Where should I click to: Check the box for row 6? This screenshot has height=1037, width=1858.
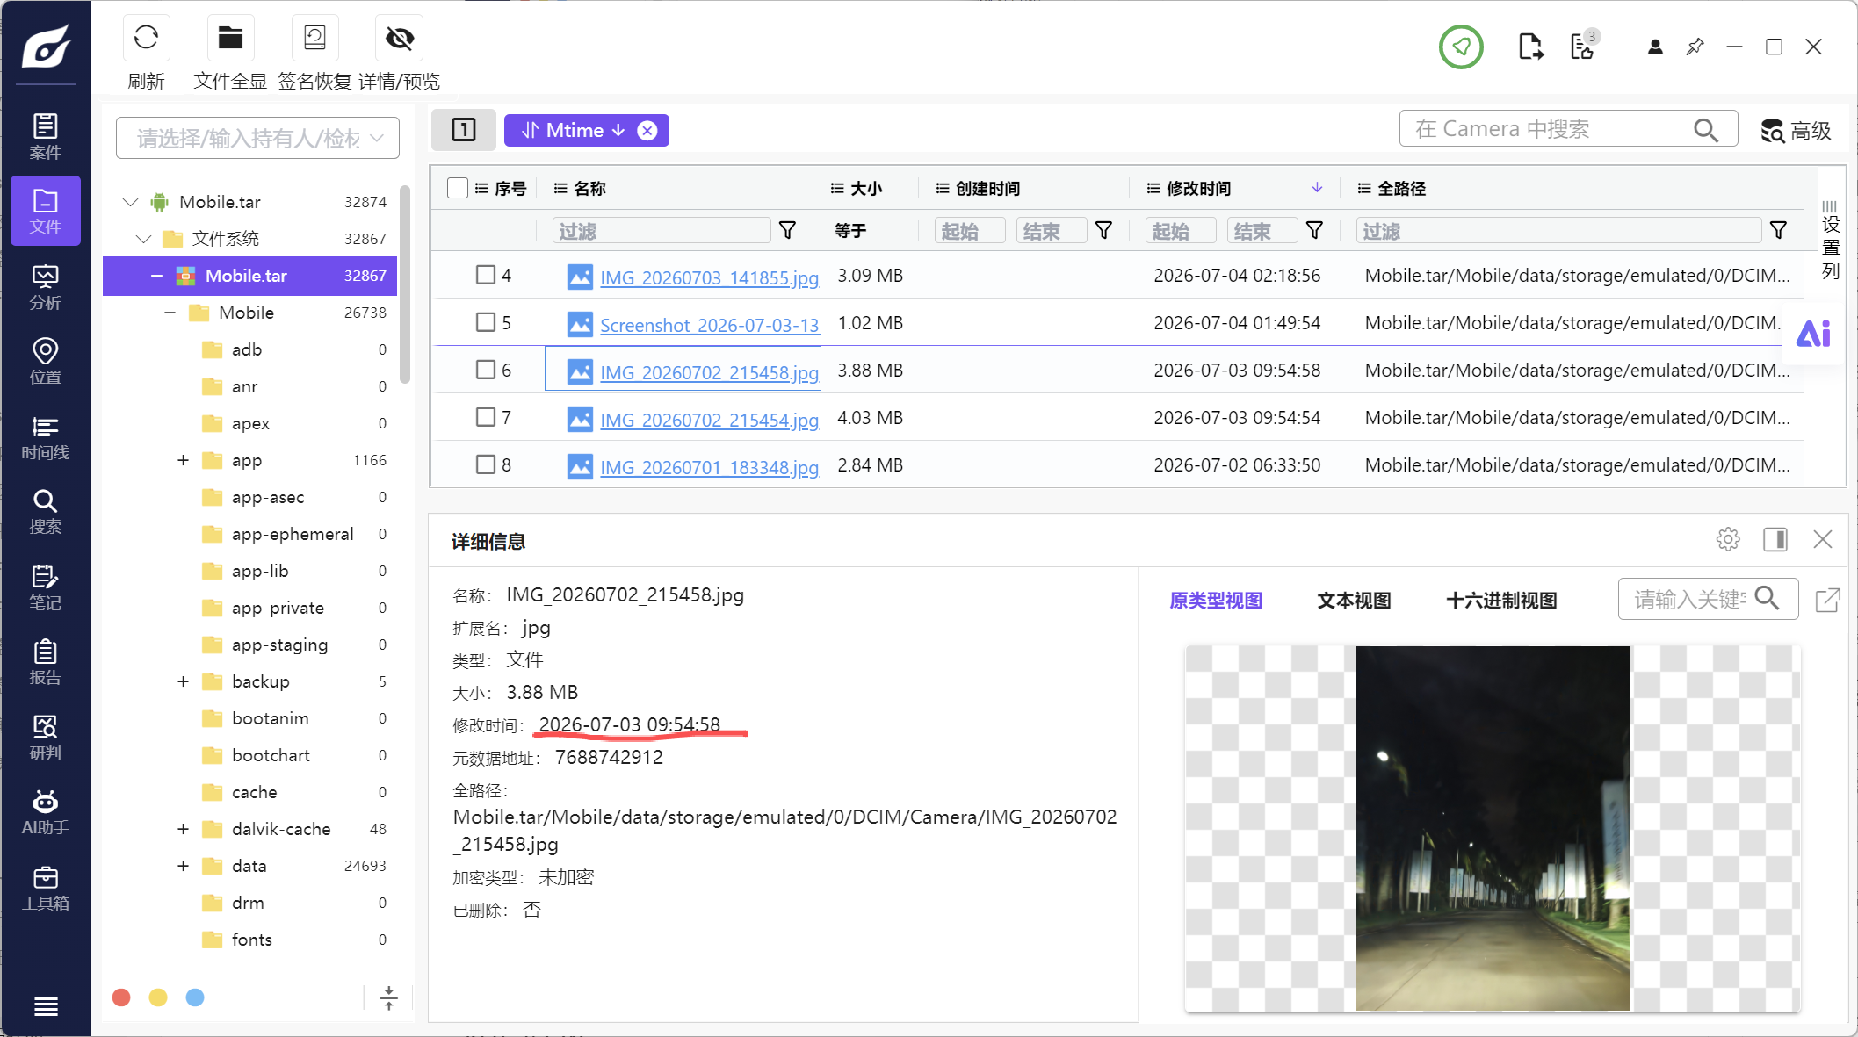pos(485,370)
